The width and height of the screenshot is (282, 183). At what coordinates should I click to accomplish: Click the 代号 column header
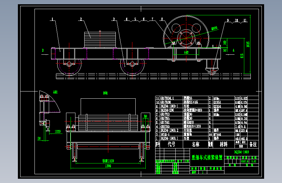[171, 144]
